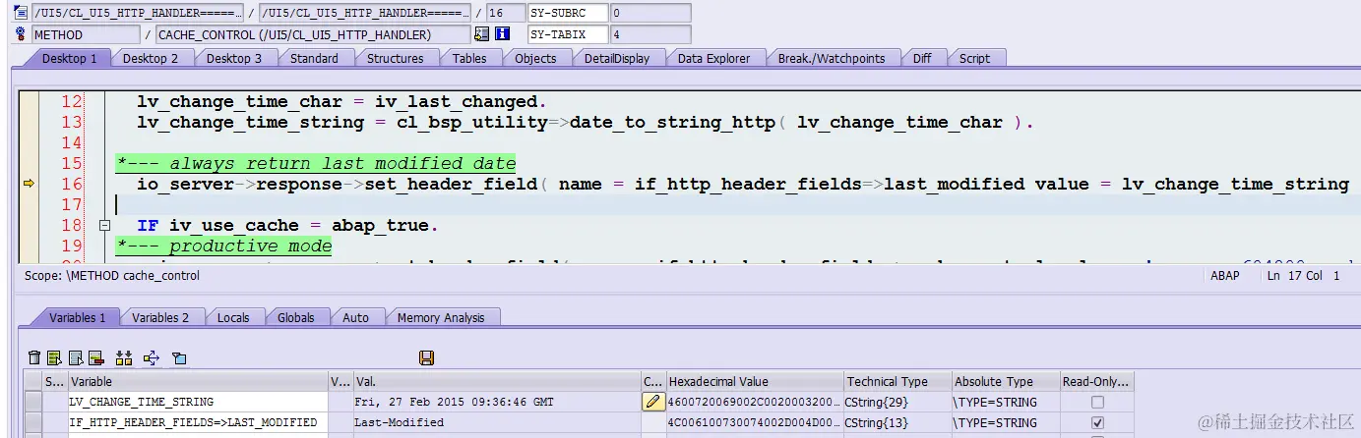
Task: Open the Break./Watchpoints tab
Action: pos(832,58)
